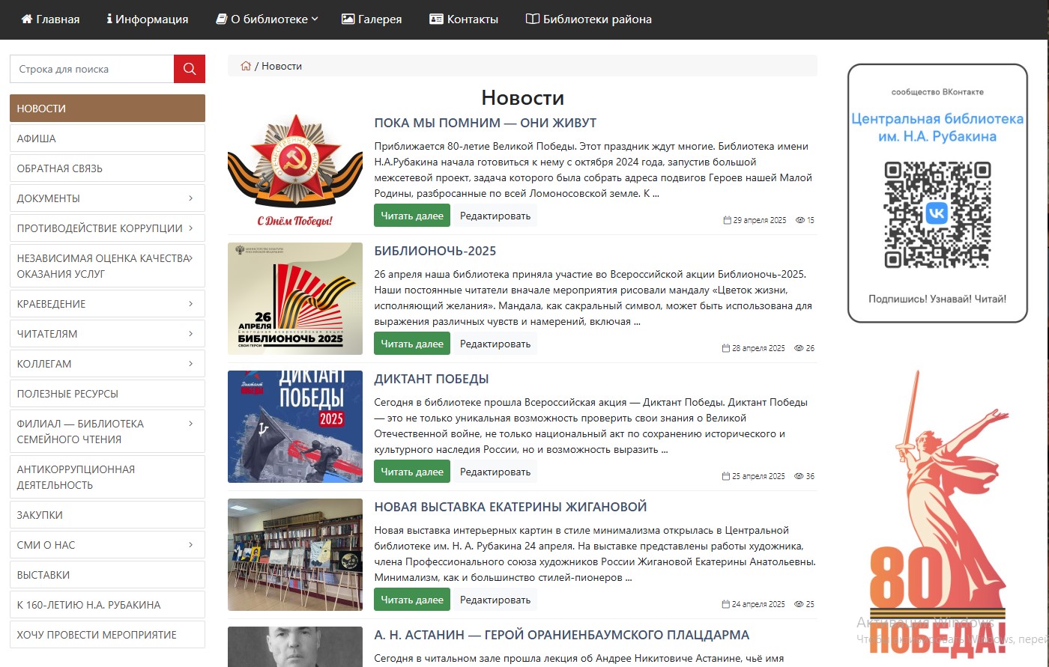
Task: Click Читать далее for ДИКТАНТ ПОБЕДЫ
Action: 412,472
